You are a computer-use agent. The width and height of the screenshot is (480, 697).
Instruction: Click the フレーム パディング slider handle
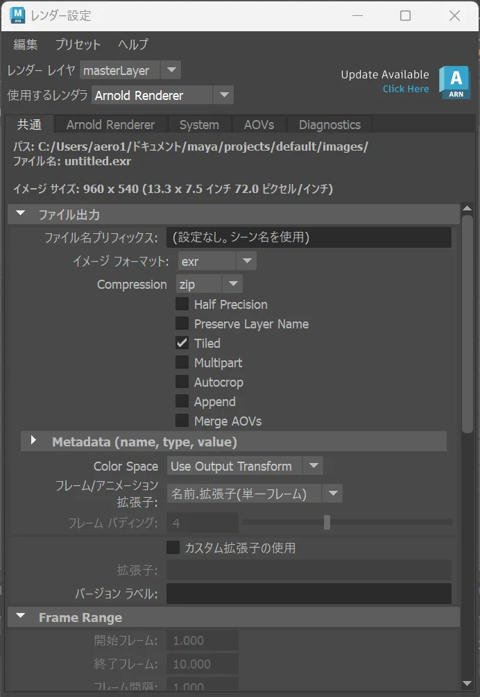point(327,522)
